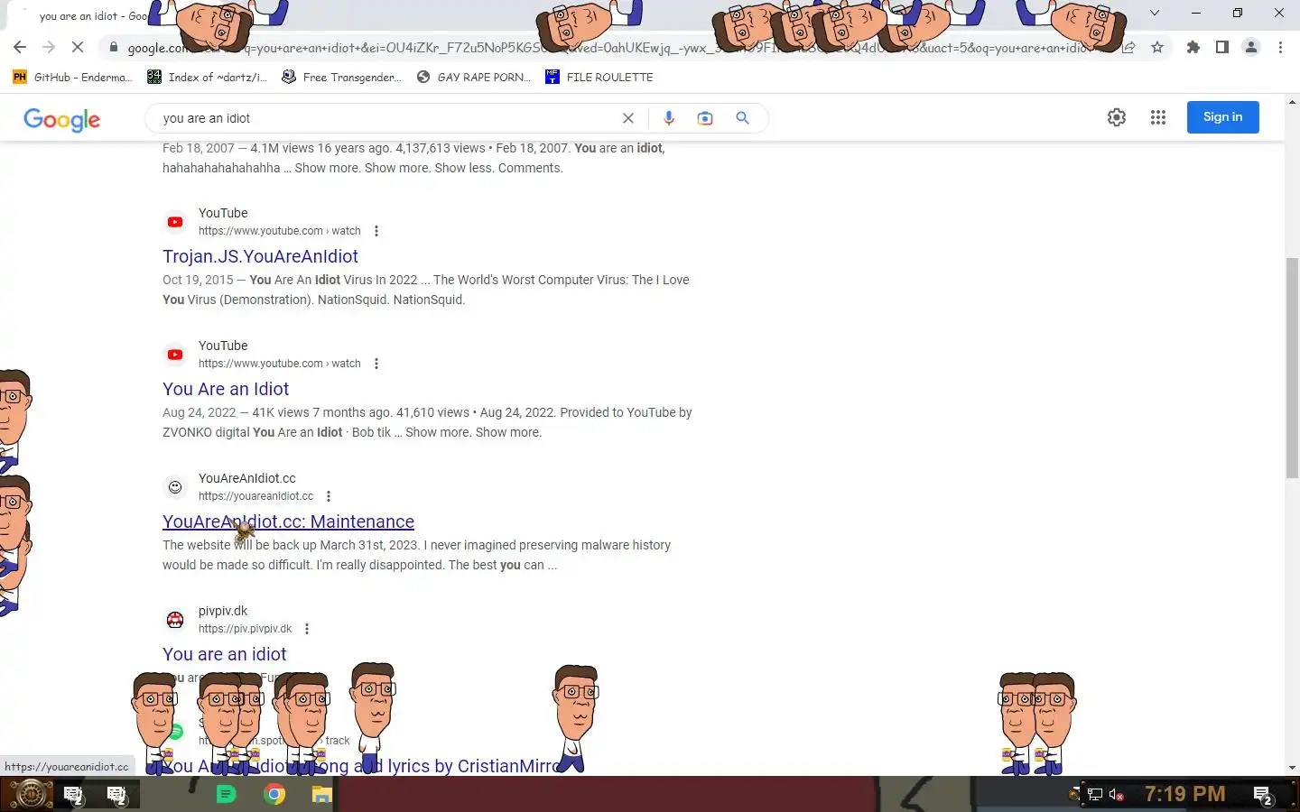Open the notification center icon

tap(1263, 795)
